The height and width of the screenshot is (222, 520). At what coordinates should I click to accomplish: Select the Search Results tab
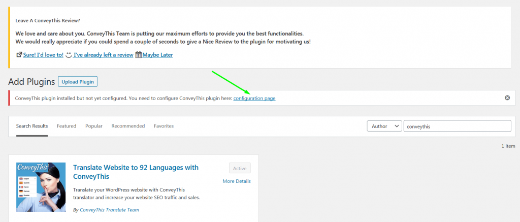[32, 126]
